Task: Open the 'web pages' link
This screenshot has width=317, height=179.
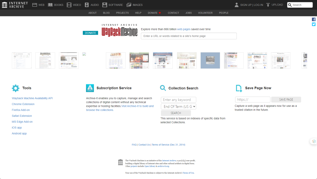Action: (184, 29)
